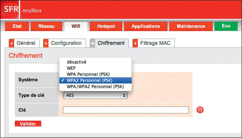Click the arrow icon beside Configuration
This screenshot has width=242, height=138.
coord(46,43)
